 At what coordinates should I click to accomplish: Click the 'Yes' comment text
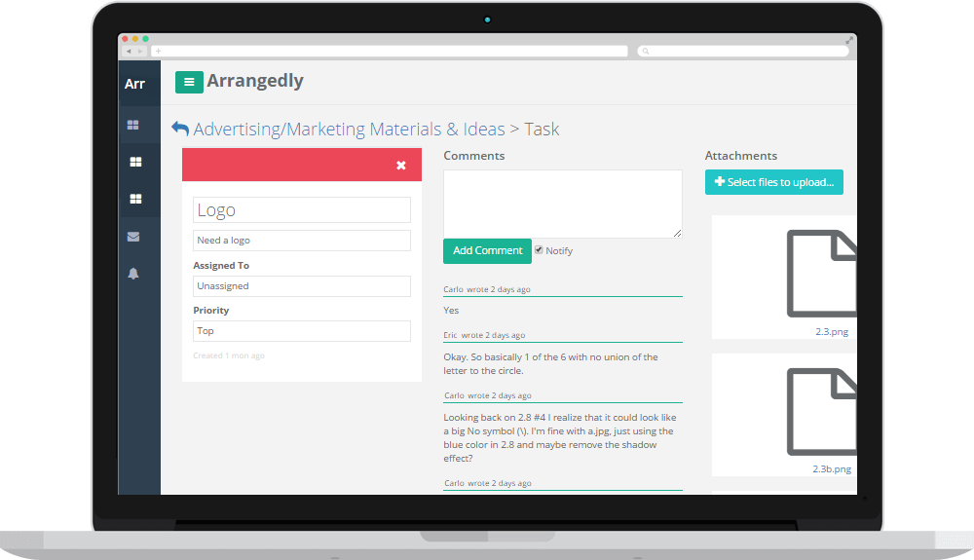(x=451, y=311)
